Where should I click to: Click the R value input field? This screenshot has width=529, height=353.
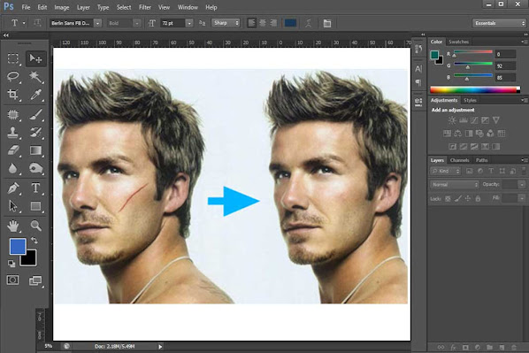click(x=505, y=54)
